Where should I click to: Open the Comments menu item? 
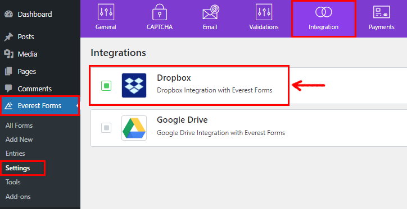pyautogui.click(x=34, y=89)
